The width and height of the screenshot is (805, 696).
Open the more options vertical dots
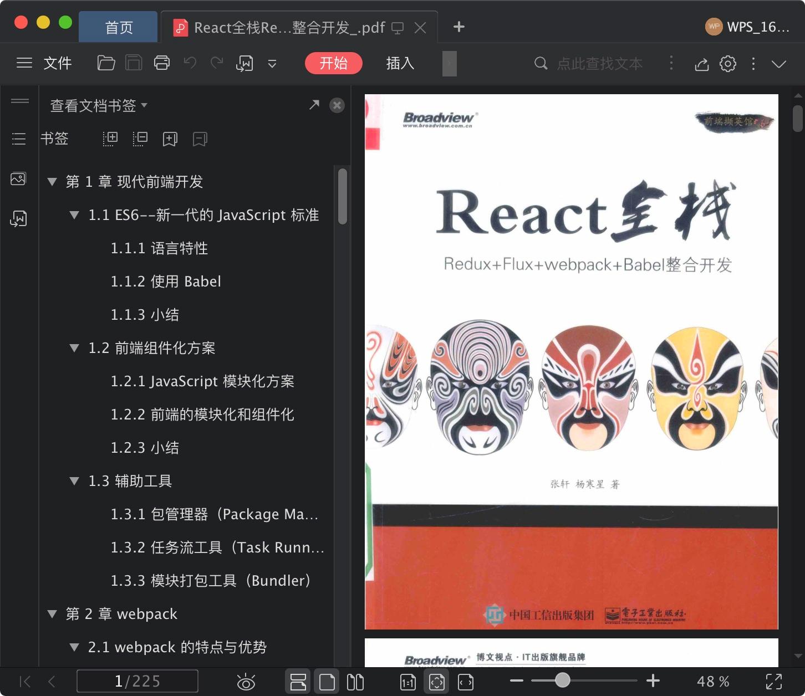(753, 64)
